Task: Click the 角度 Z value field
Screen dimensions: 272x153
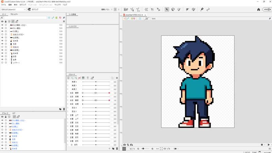Action: [x=114, y=89]
